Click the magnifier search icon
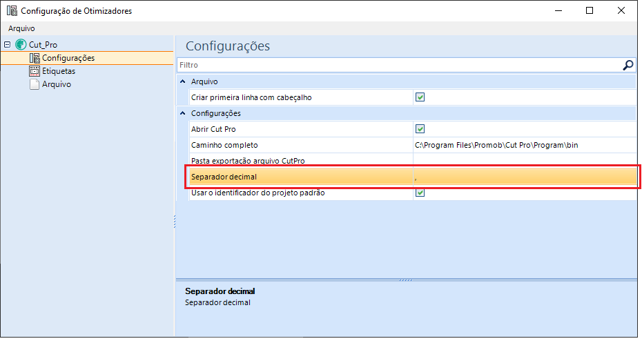 (x=628, y=65)
